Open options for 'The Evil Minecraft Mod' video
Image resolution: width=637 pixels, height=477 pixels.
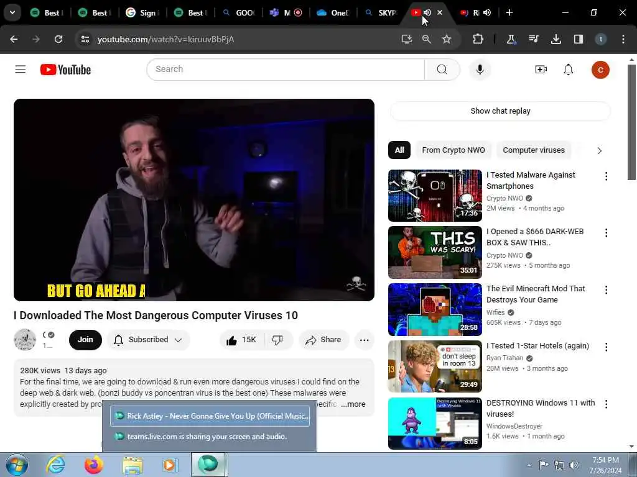[x=606, y=289]
